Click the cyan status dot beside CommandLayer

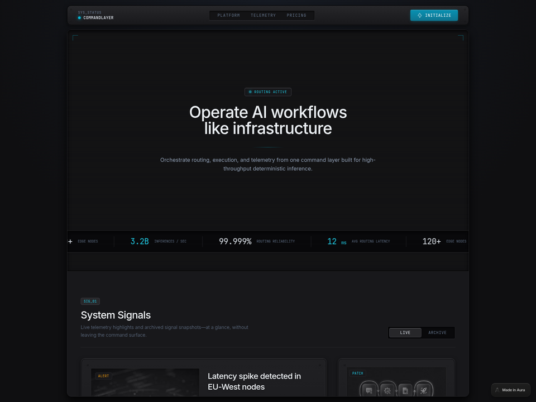coord(79,18)
